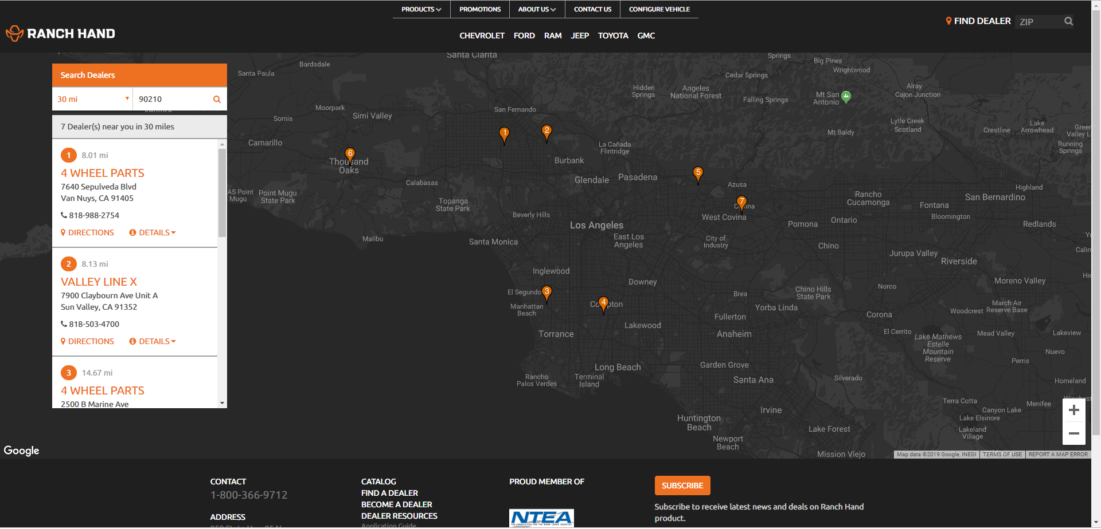Click Terms of Use on the map
Screen dimensions: 1101x529
[1002, 455]
